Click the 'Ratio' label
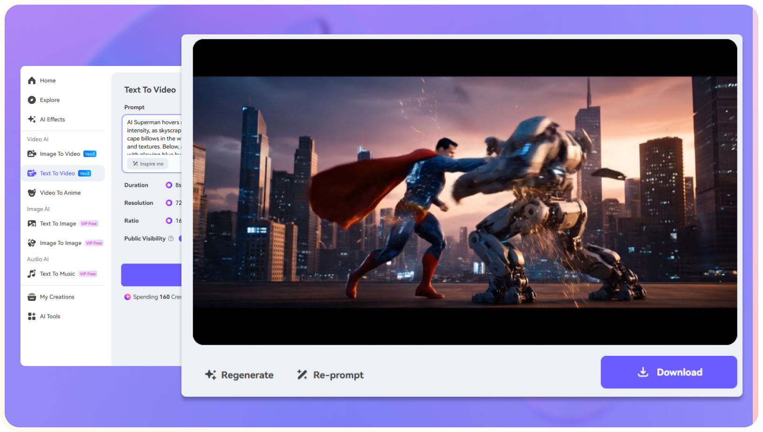Image resolution: width=763 pixels, height=432 pixels. pyautogui.click(x=132, y=221)
